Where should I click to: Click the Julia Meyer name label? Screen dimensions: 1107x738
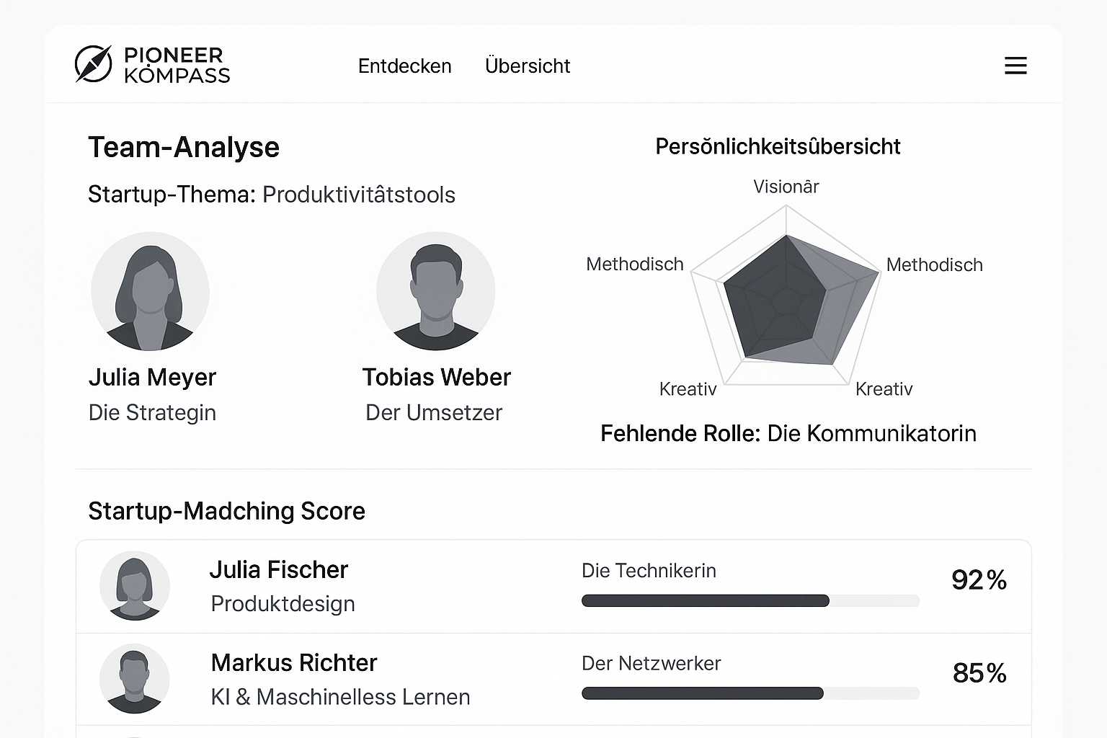(x=152, y=378)
